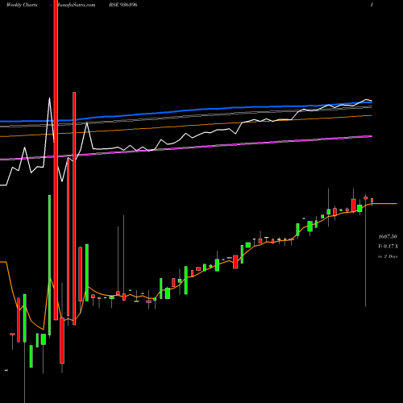Click the "MunafaSutra.com" site label
Image resolution: width=403 pixels, height=403 pixels.
click(x=74, y=5)
